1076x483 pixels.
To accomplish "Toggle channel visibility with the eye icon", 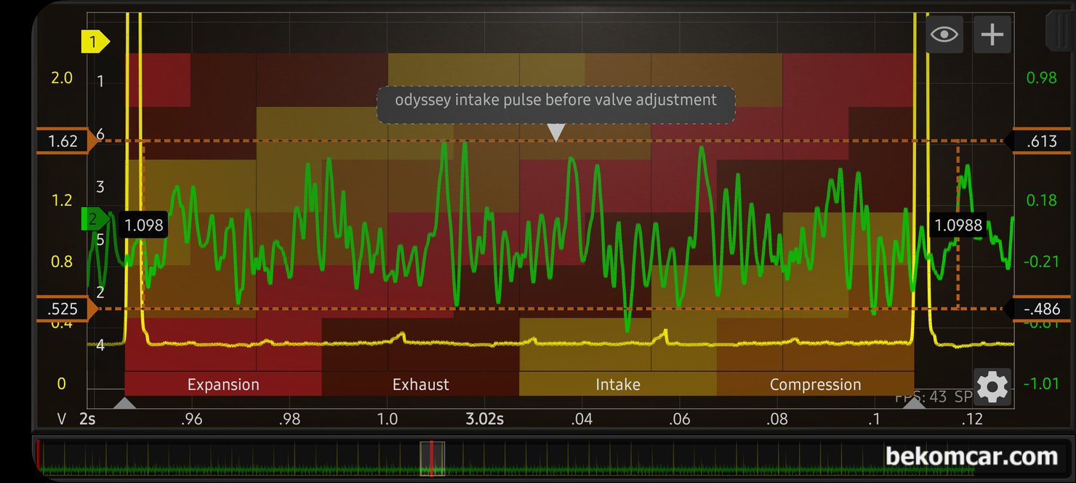I will (x=944, y=34).
